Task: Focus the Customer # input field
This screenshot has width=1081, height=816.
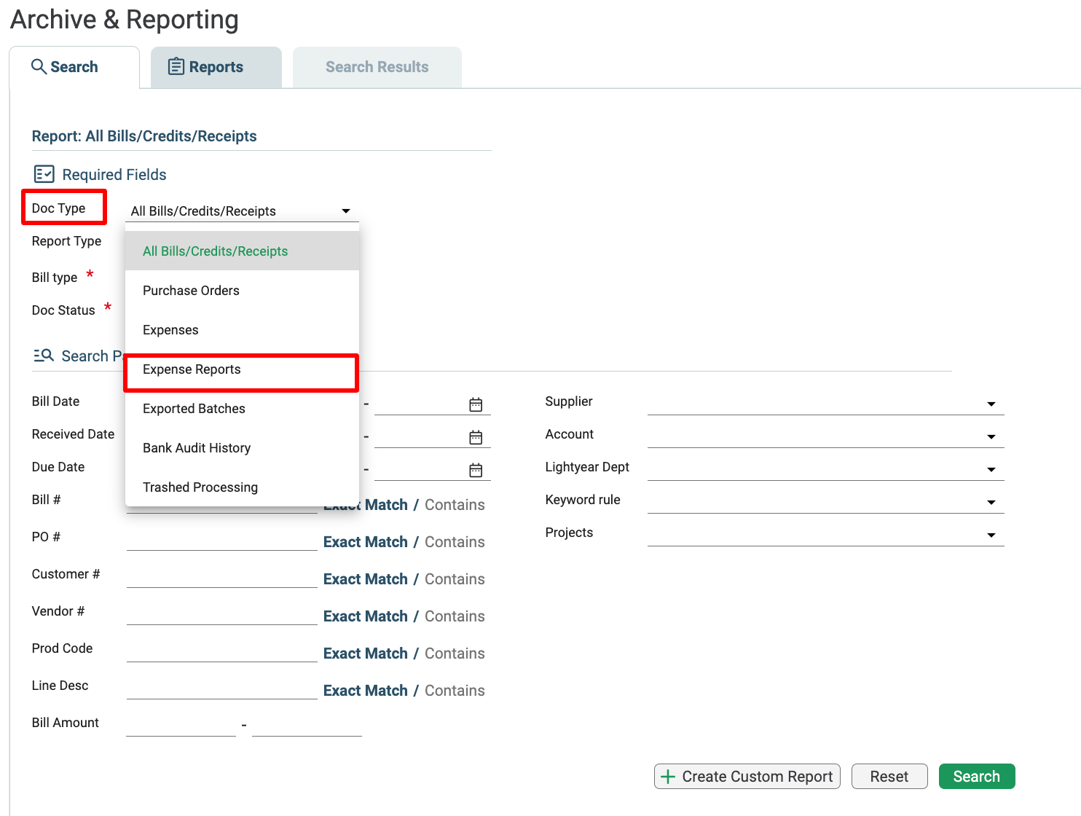Action: (222, 577)
